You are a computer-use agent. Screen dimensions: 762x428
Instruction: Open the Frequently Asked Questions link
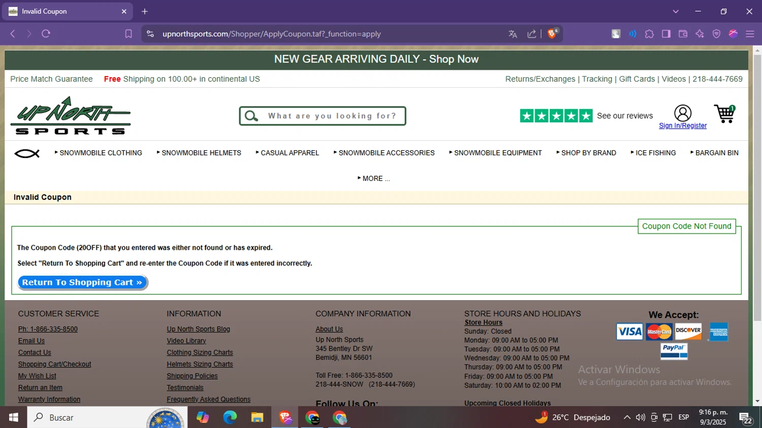209,400
